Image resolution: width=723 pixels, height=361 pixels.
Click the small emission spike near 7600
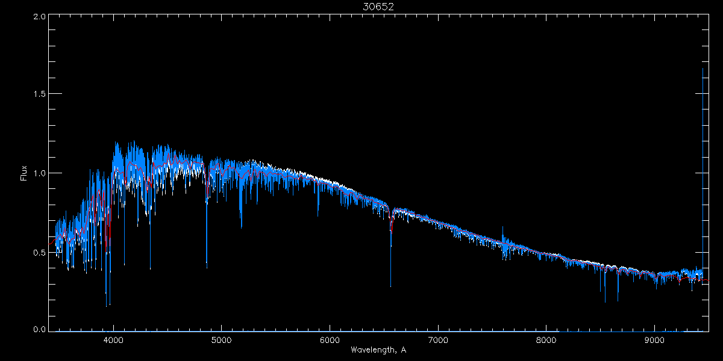tap(502, 229)
